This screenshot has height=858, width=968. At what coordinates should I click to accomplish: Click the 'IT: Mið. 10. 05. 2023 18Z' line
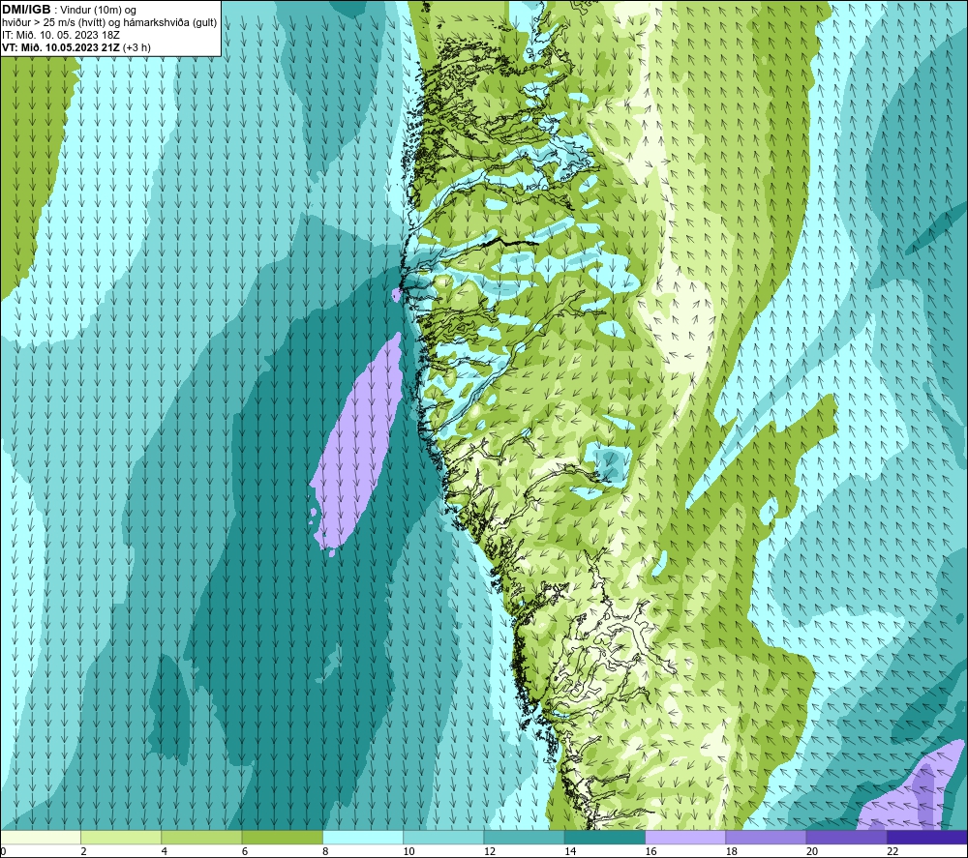60,35
